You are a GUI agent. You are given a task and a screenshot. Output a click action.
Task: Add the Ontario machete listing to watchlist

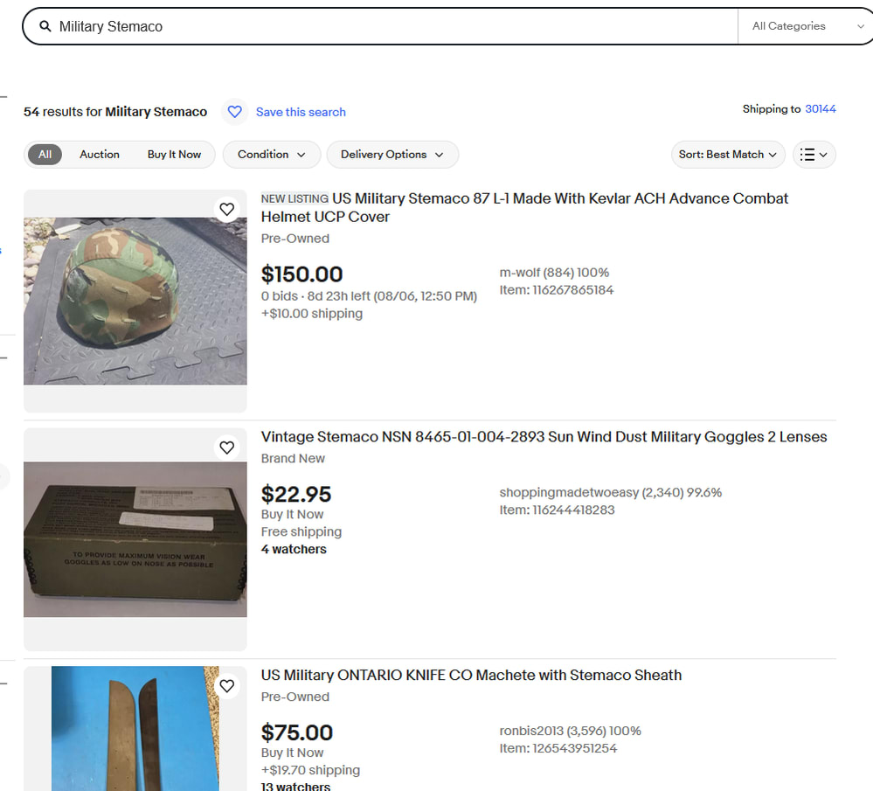point(226,686)
